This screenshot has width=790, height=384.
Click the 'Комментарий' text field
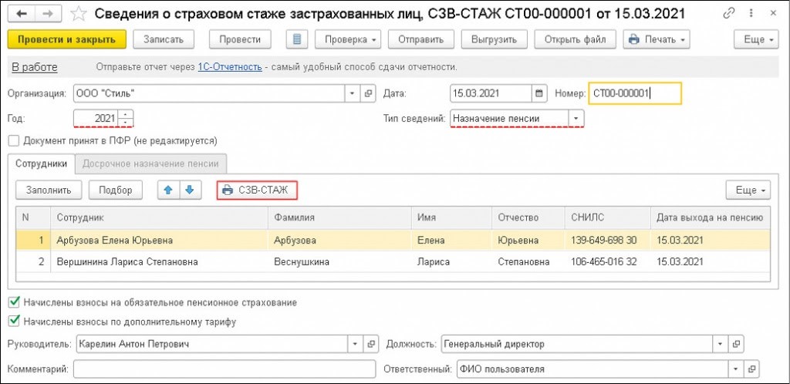pyautogui.click(x=224, y=369)
